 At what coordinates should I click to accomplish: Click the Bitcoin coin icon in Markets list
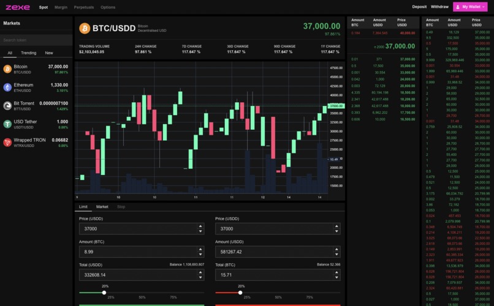pos(7,69)
